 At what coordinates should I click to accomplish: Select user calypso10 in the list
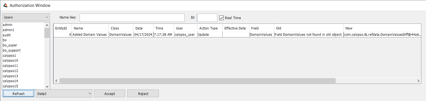pos(23,61)
